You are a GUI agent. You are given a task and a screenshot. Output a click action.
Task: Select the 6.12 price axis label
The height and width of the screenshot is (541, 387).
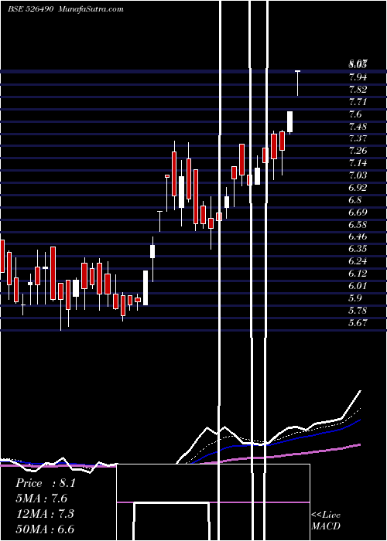point(358,274)
